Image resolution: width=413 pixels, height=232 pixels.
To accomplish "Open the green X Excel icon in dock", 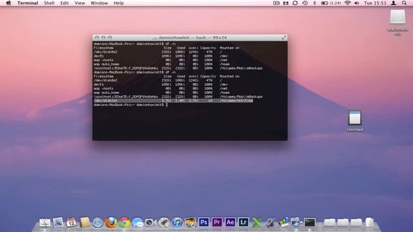I will (x=257, y=222).
